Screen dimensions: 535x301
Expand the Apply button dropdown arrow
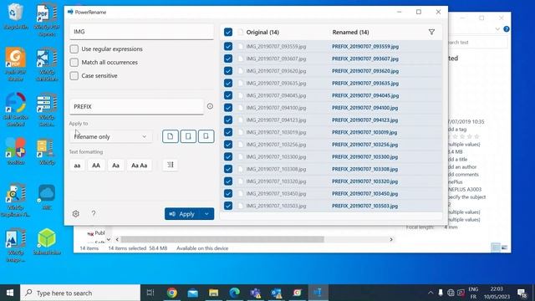click(206, 214)
